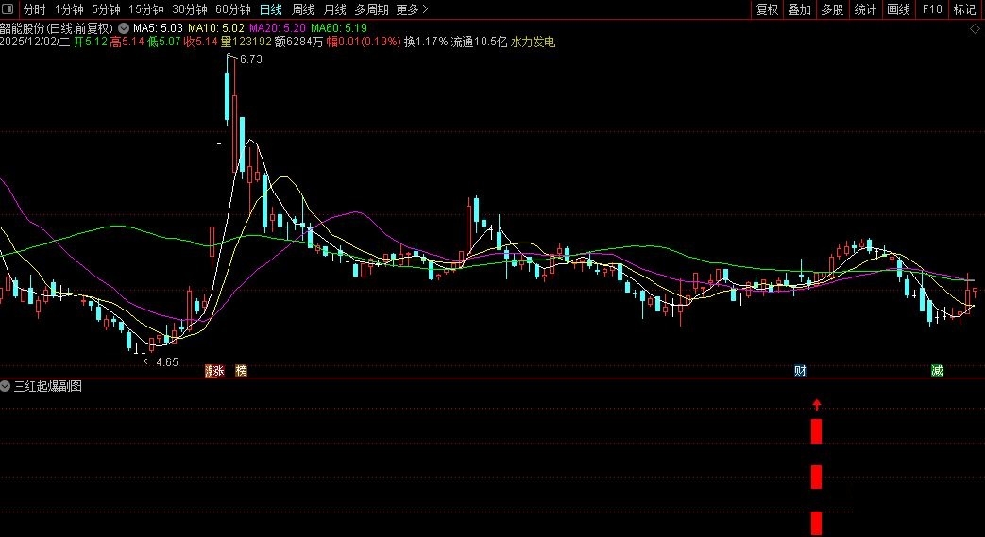Open the F10 company information

(x=931, y=9)
